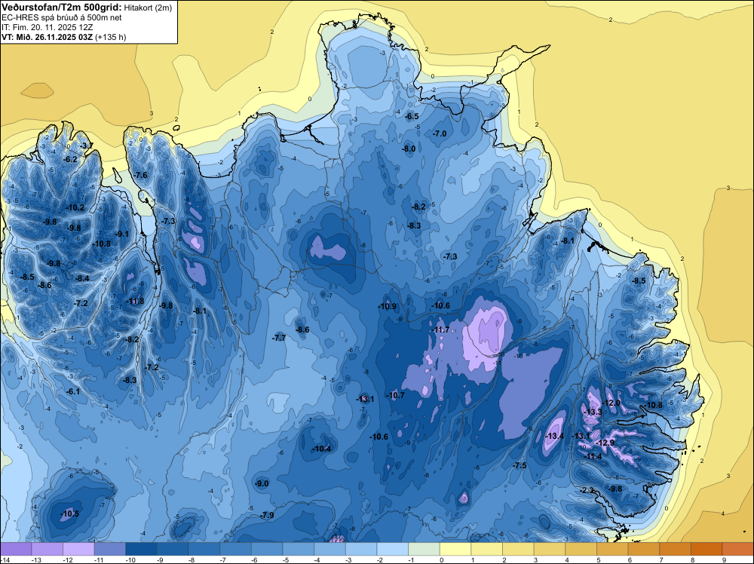Viewport: 754px width, 564px height.
Task: Click the -10.4 temperature label
Action: point(322,449)
